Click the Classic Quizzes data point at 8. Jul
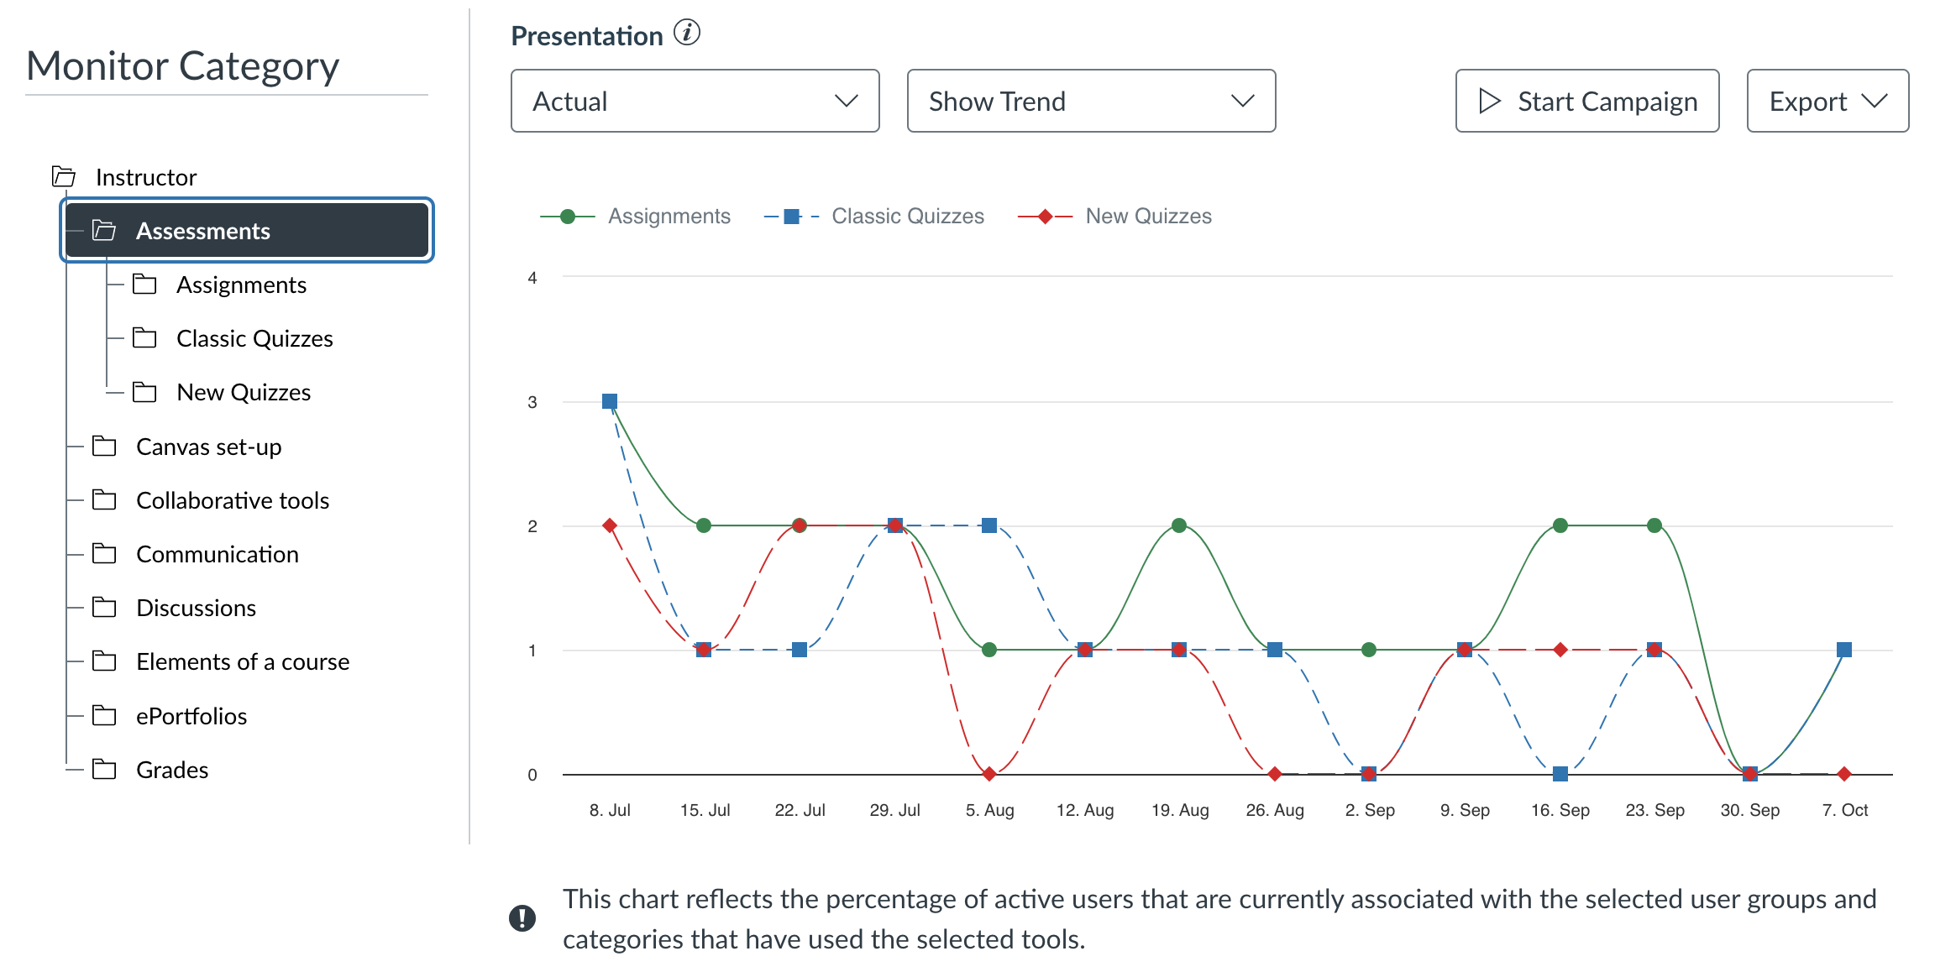1935x972 pixels. [x=609, y=401]
